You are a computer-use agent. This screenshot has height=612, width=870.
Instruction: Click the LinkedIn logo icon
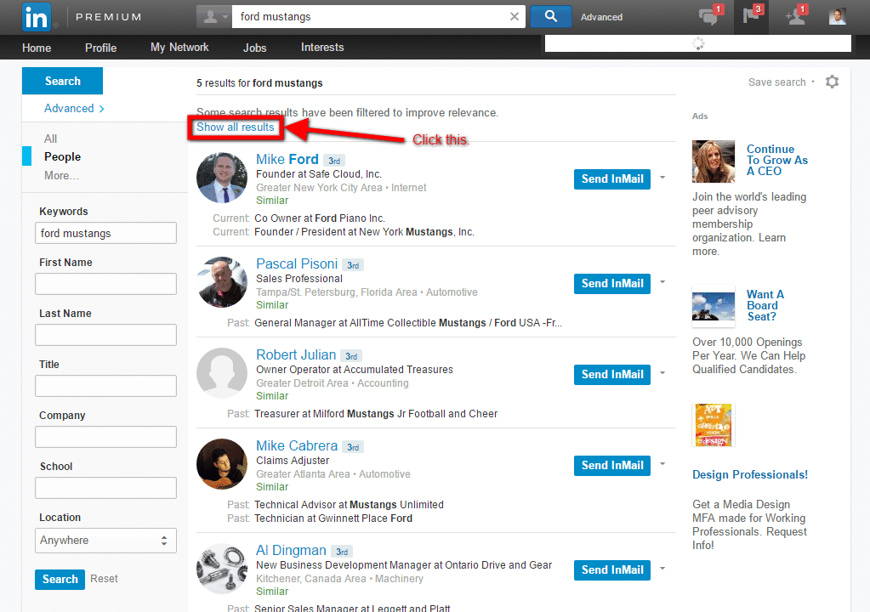pos(37,16)
